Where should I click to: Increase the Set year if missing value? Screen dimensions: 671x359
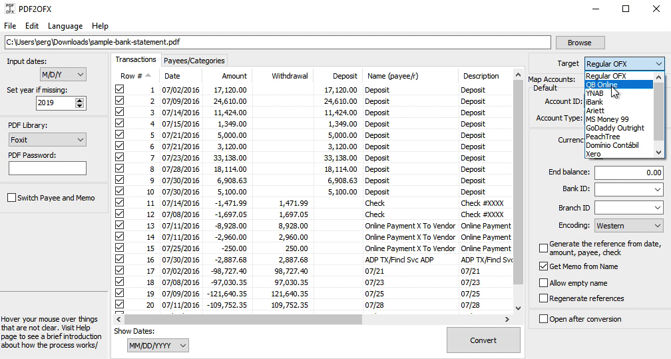coord(80,101)
